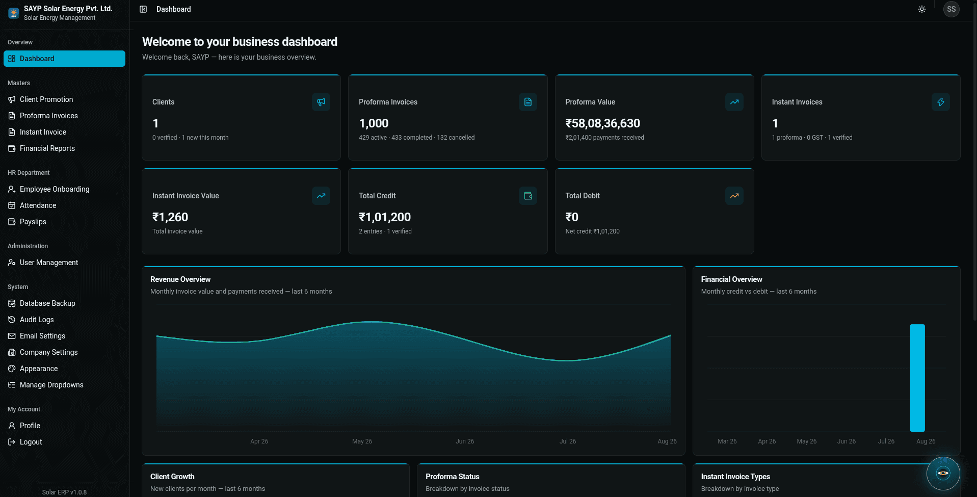Open the floating assistant button
Viewport: 977px width, 497px height.
(x=943, y=474)
